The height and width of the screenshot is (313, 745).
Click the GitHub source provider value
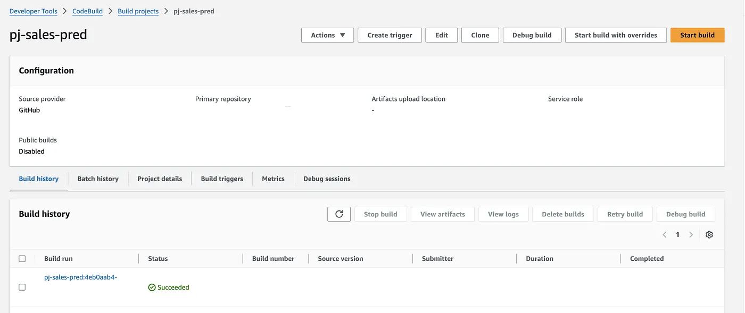click(x=29, y=110)
